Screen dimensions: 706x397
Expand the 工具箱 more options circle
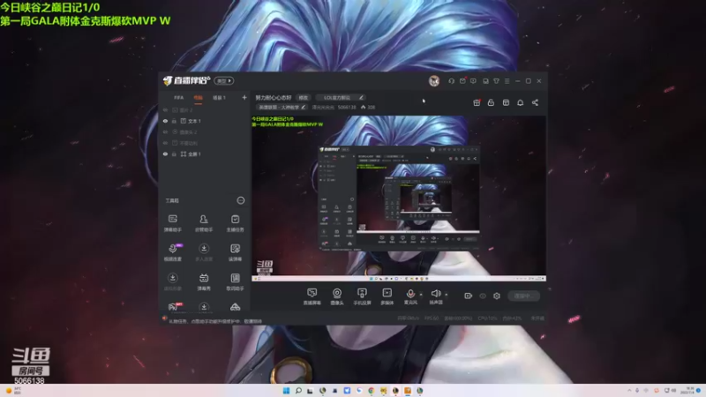coord(241,200)
